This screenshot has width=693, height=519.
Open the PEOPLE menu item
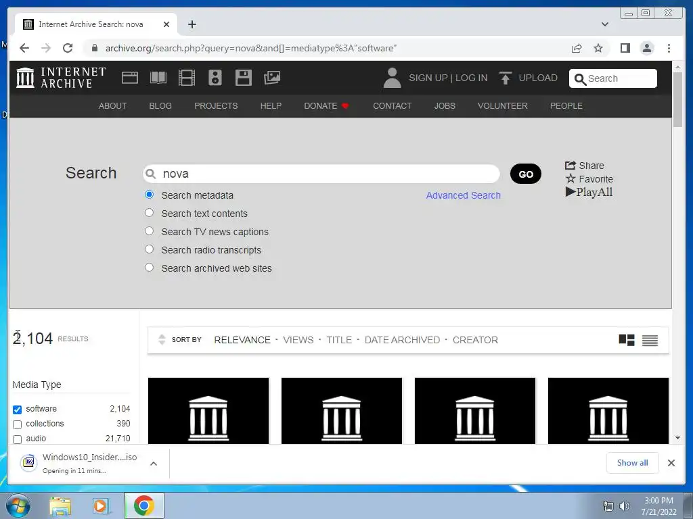click(x=566, y=106)
